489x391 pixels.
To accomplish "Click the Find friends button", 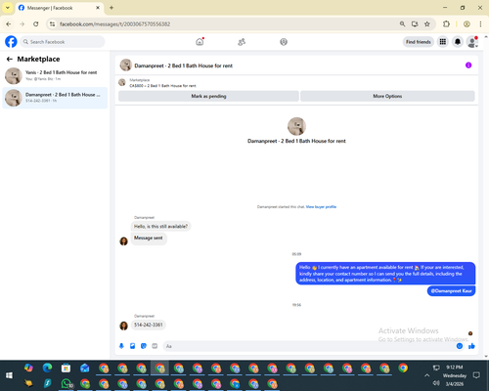I will [x=419, y=42].
